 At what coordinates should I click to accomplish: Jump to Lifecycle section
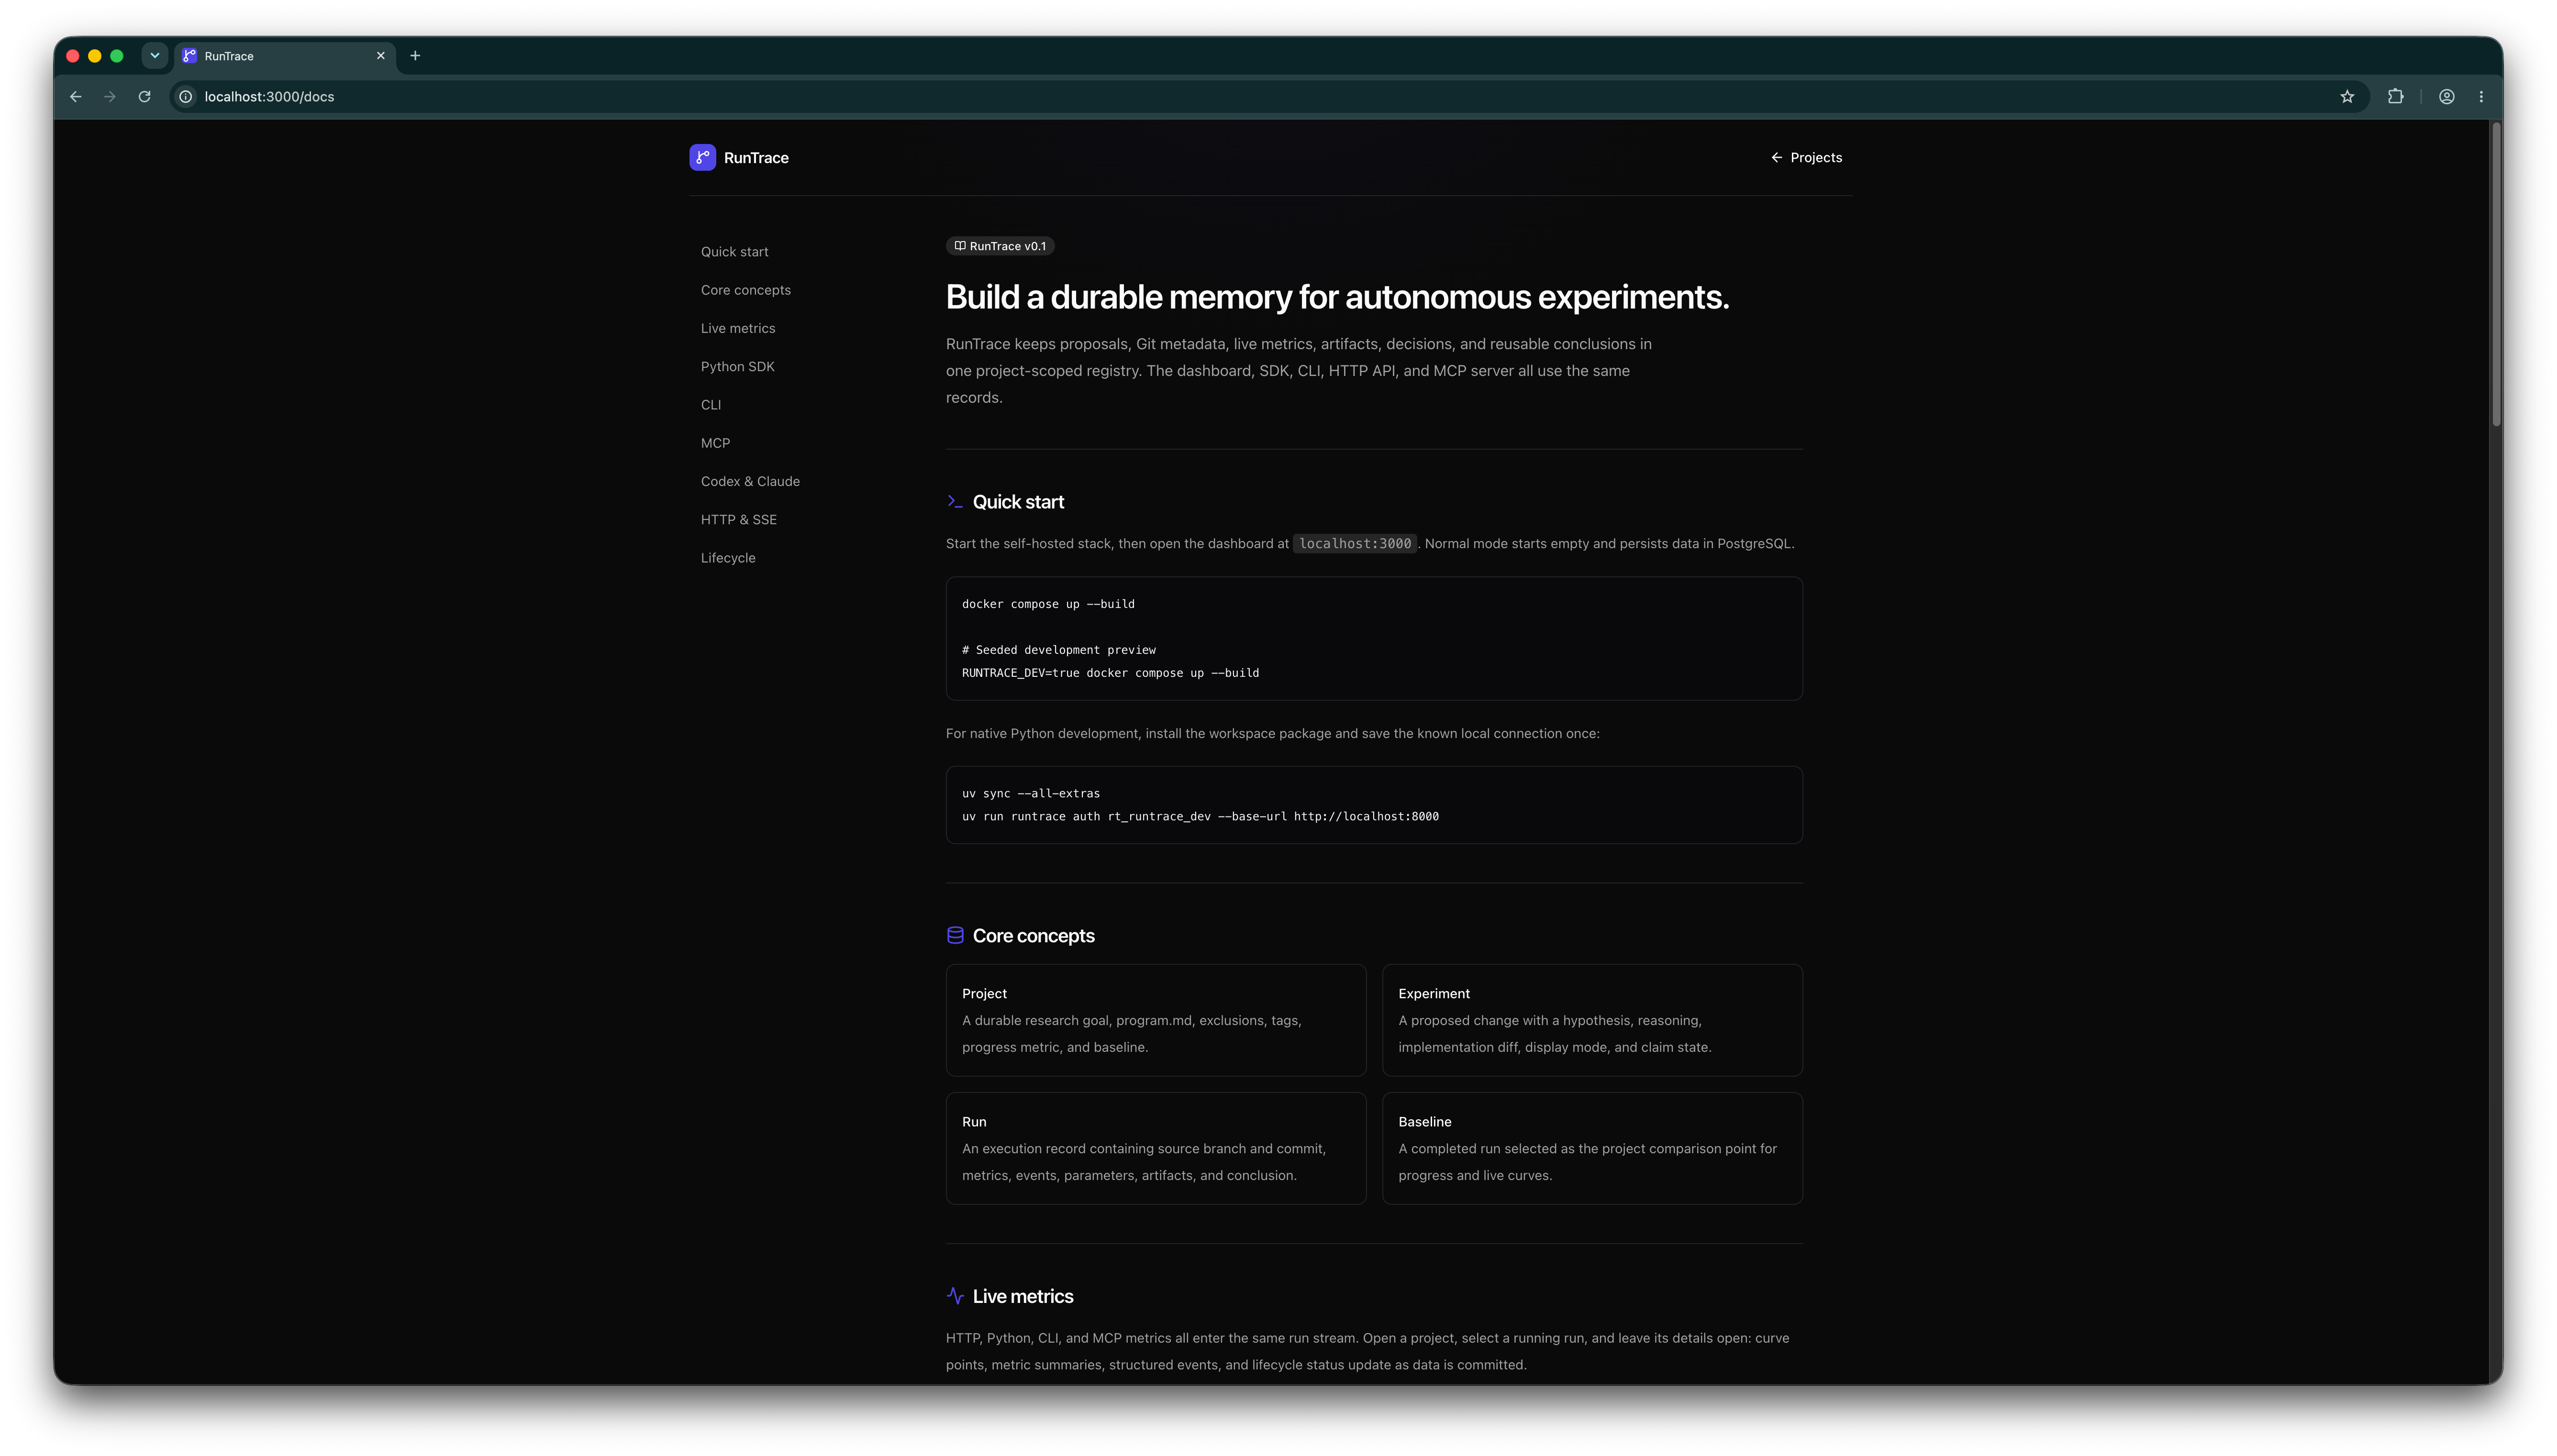point(727,558)
